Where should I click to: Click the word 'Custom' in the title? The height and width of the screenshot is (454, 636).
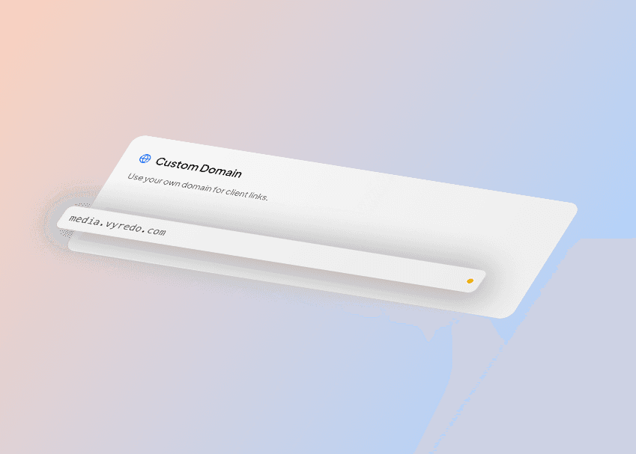tap(177, 164)
